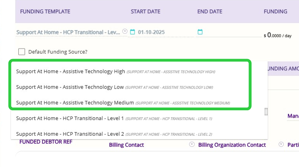The width and height of the screenshot is (299, 167).
Task: Click the dropdown list scrollbar thumb
Action: pyautogui.click(x=266, y=112)
